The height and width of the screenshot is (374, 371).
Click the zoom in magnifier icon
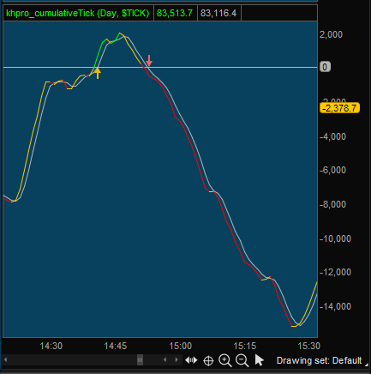224,360
